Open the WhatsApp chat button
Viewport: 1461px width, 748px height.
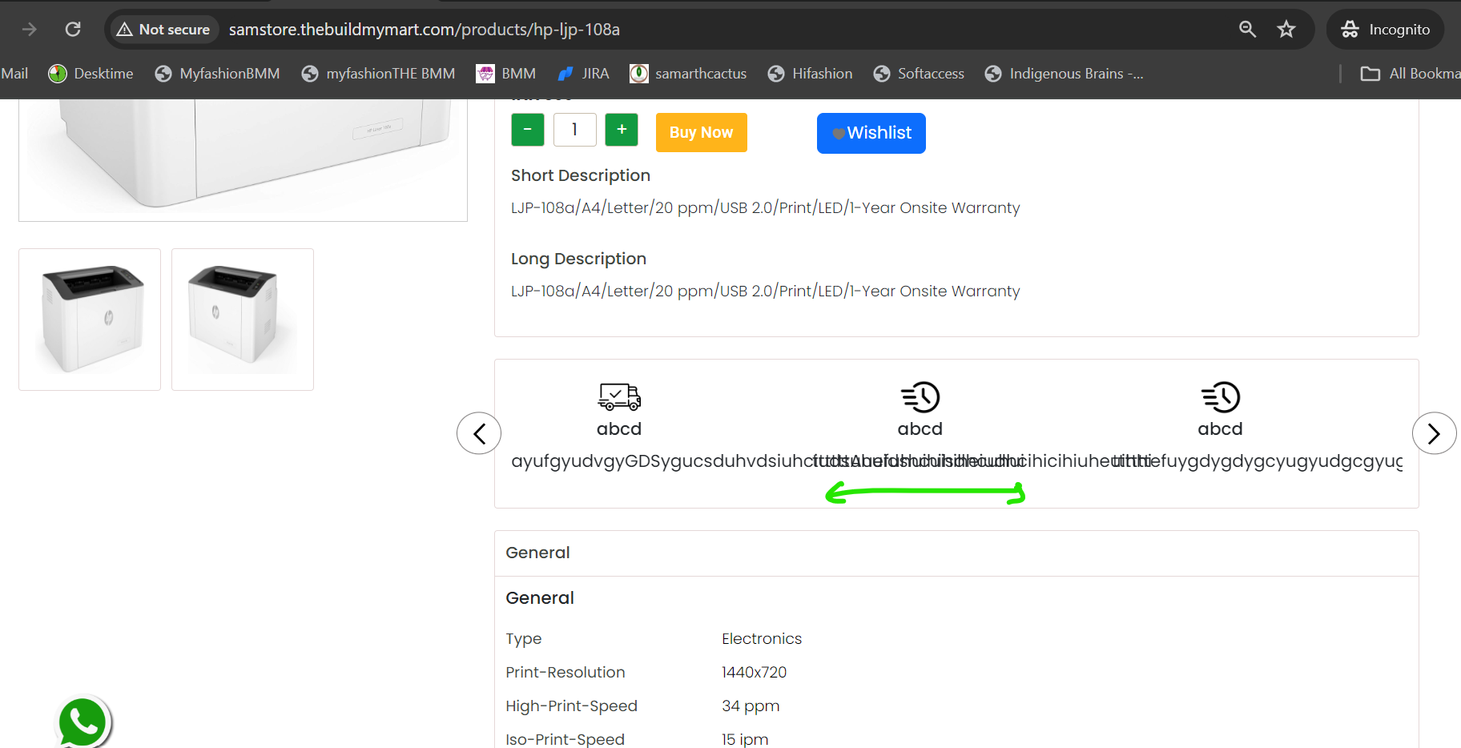83,722
